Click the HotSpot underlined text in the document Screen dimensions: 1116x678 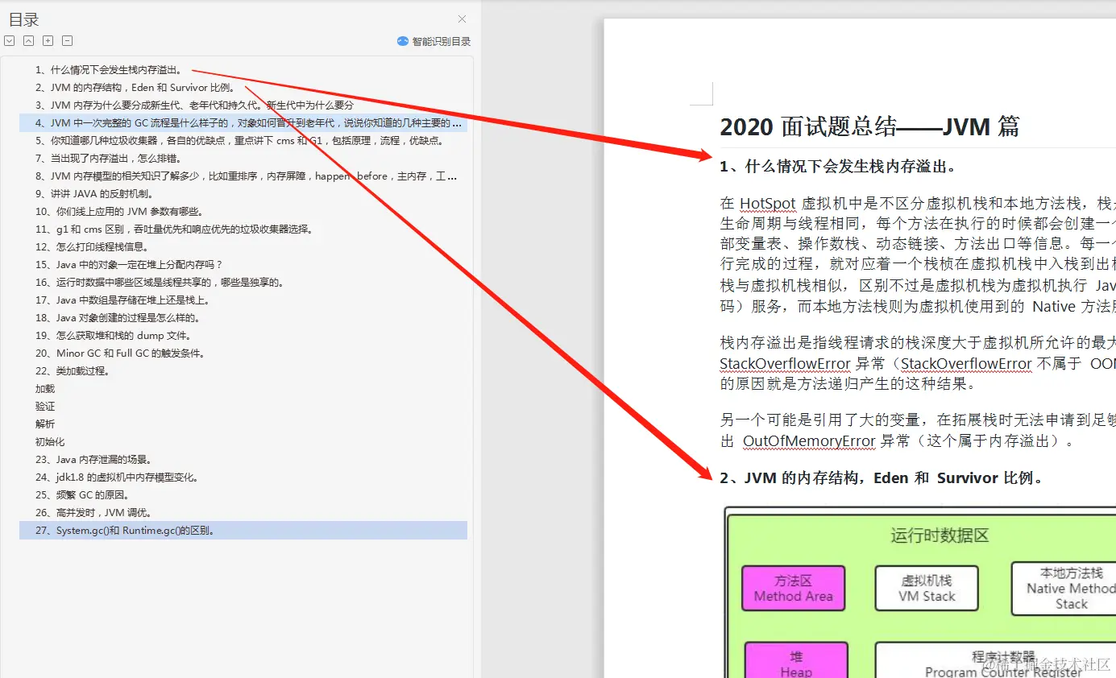(x=767, y=204)
